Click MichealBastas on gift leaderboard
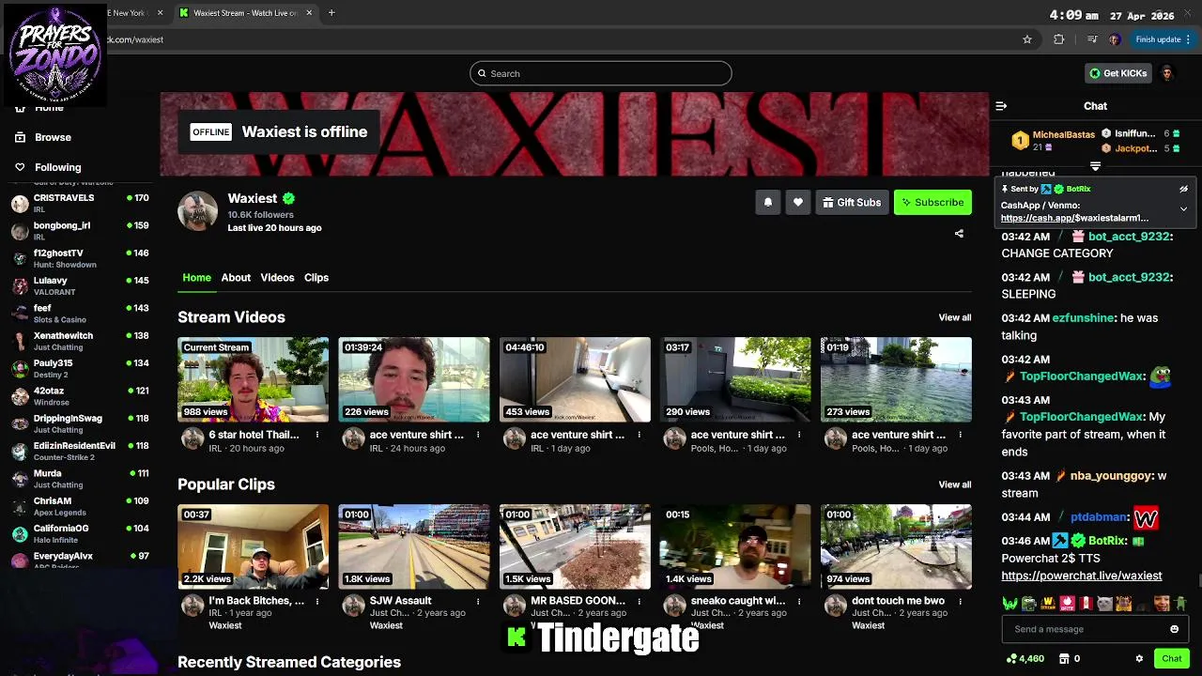Screen dimensions: 1202x676 pyautogui.click(x=1064, y=134)
